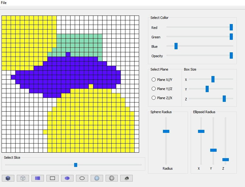Click the Box Size X slider handle
The height and width of the screenshot is (187, 245).
coord(213,79)
